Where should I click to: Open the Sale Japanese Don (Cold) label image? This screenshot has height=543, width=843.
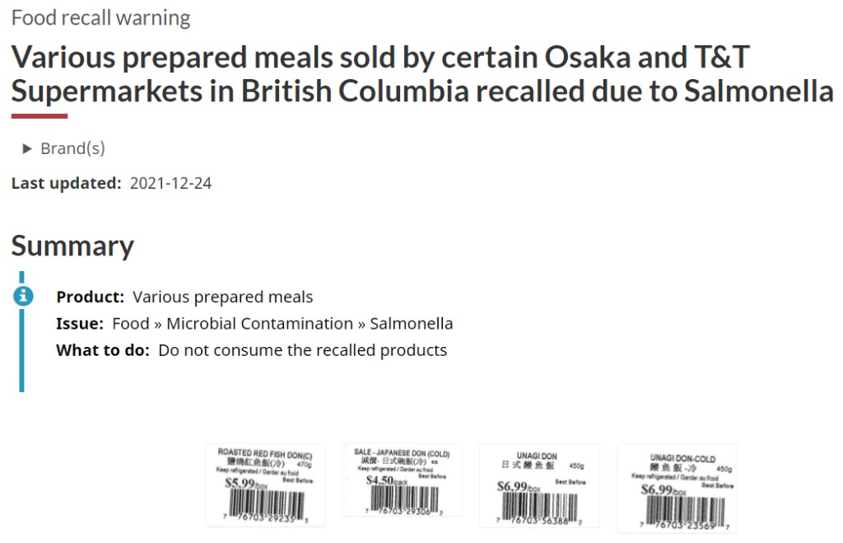tap(402, 480)
